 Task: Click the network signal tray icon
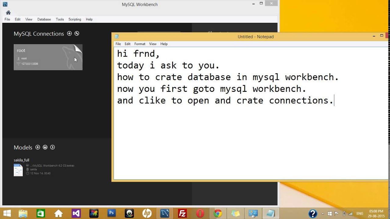(x=350, y=214)
